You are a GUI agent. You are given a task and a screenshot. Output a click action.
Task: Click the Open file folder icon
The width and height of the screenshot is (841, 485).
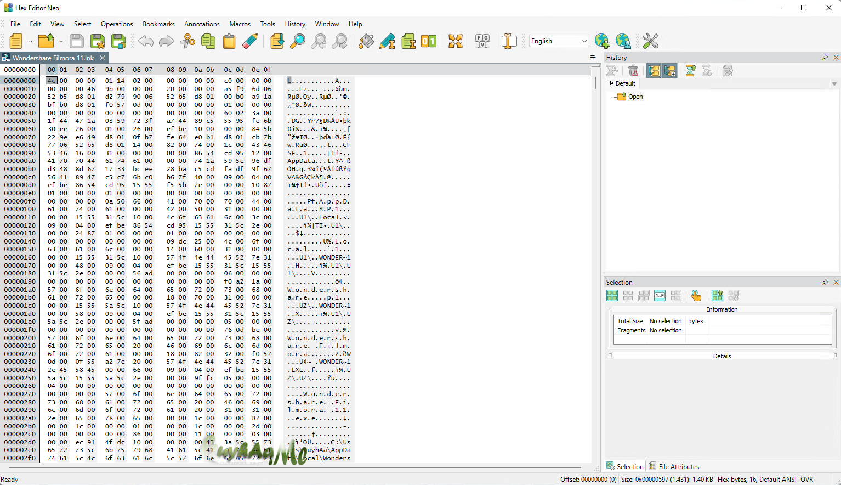tap(47, 41)
